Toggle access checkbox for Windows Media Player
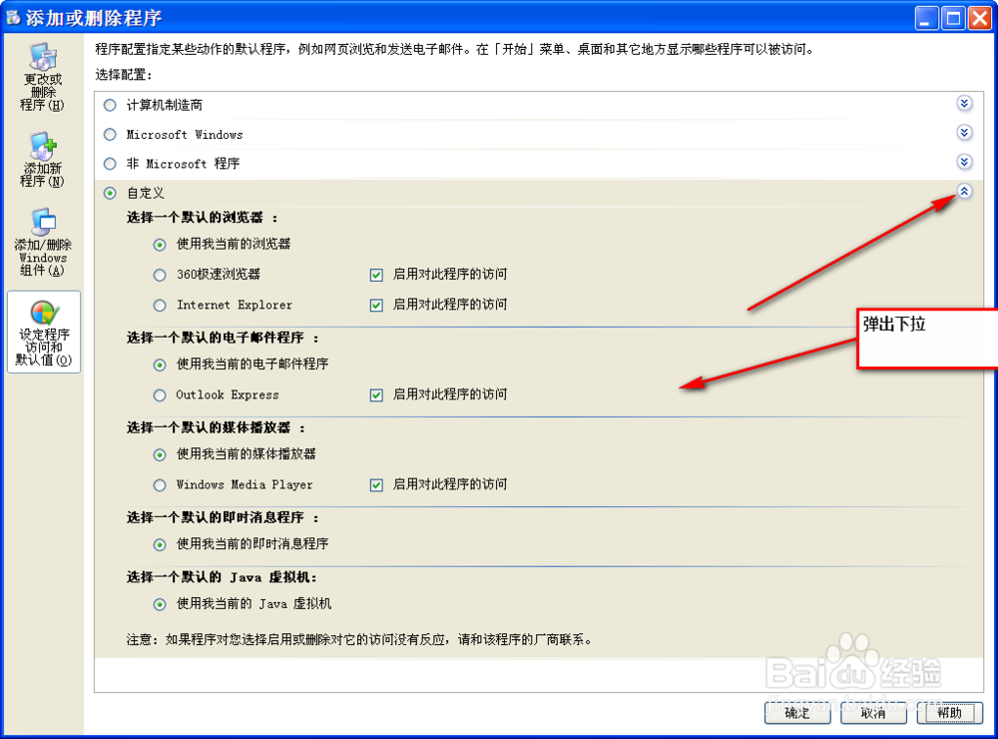The image size is (998, 739). tap(377, 485)
